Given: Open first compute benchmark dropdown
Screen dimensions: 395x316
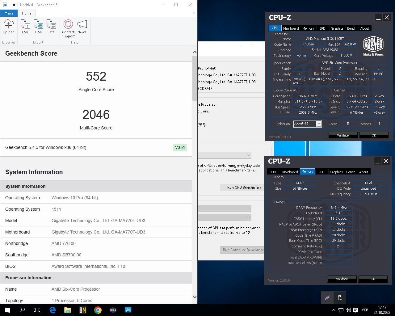Looking at the screenshot, I should coord(225,209).
